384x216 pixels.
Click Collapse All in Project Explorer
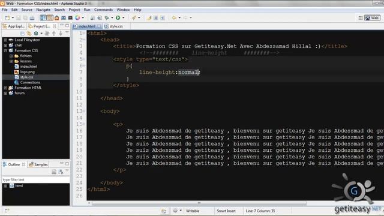23,34
